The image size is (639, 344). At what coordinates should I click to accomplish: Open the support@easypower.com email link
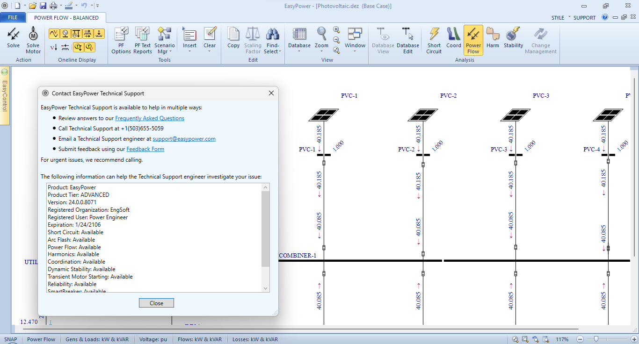coord(184,139)
